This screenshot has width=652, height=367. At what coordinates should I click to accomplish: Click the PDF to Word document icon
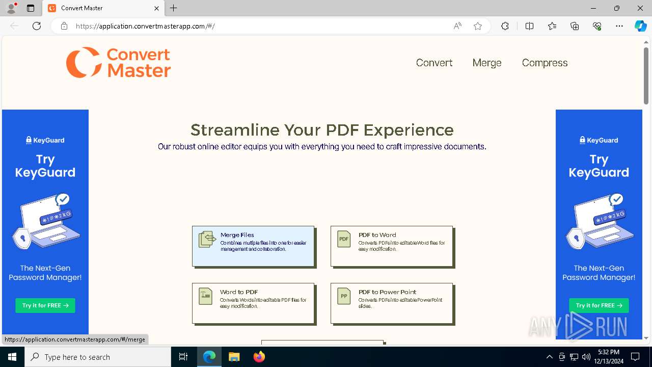344,239
